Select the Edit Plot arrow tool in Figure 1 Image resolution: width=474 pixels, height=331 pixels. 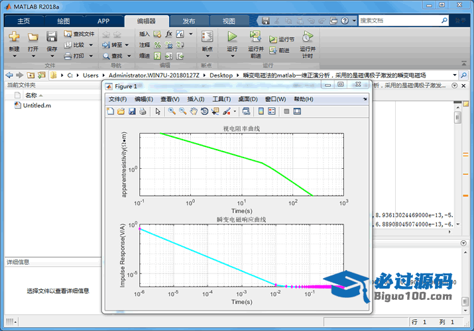coord(158,111)
